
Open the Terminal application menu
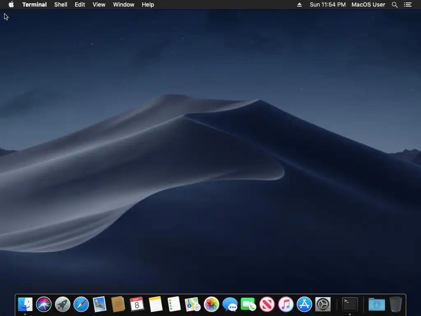[x=35, y=5]
